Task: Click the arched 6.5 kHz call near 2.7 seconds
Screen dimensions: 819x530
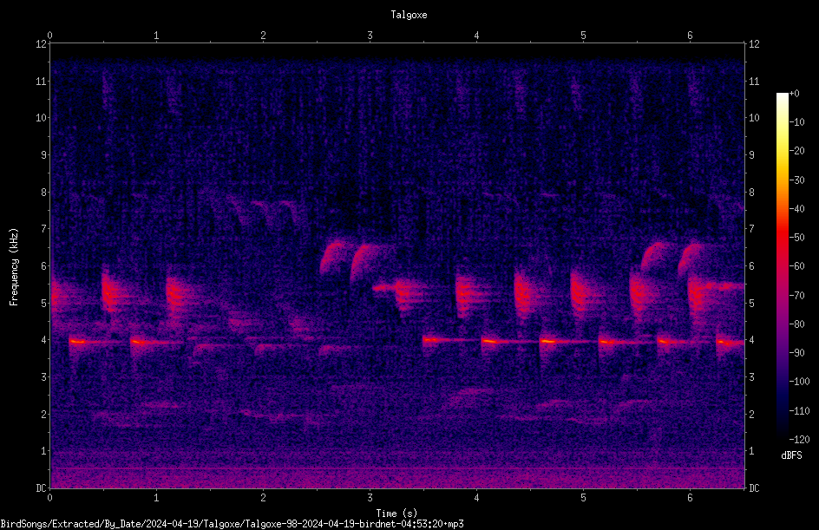Action: (334, 256)
